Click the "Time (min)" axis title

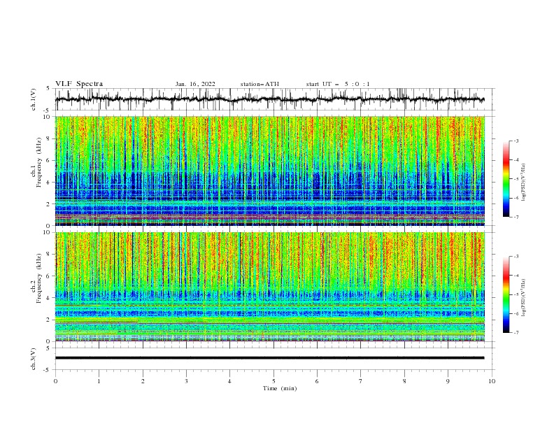(280, 388)
